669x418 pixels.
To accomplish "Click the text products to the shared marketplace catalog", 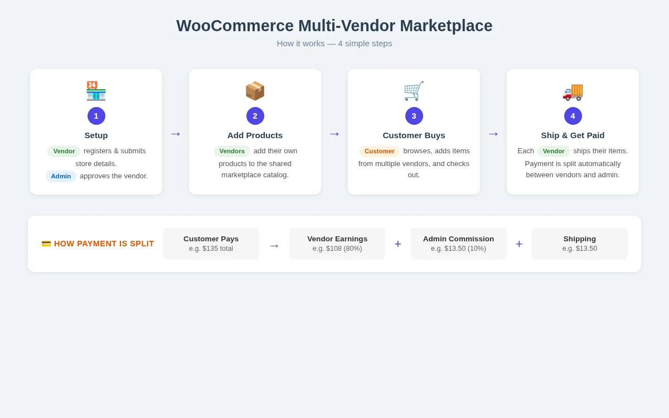I will (x=255, y=169).
